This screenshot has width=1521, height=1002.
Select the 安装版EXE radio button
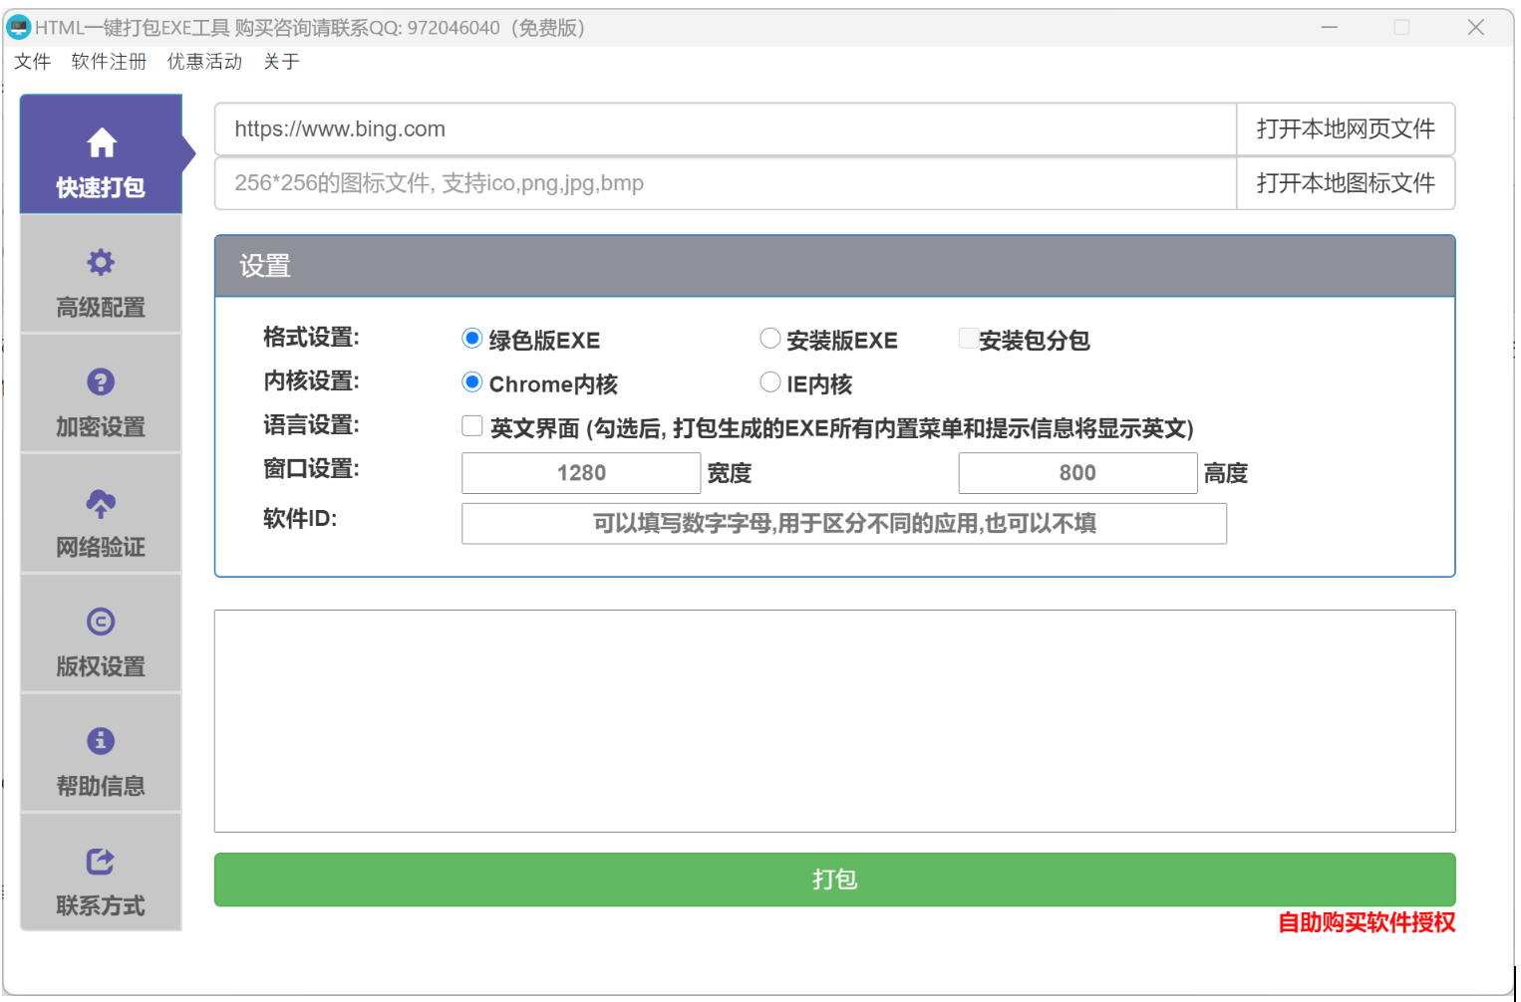[x=769, y=338]
